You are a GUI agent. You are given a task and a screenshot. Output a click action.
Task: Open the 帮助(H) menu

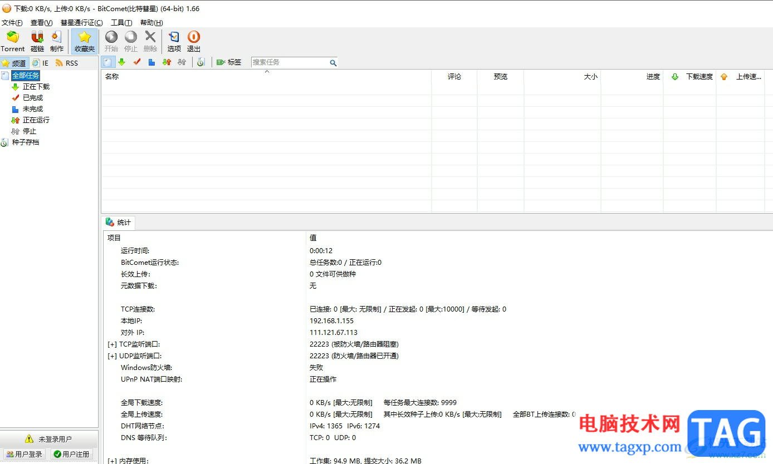tap(151, 23)
